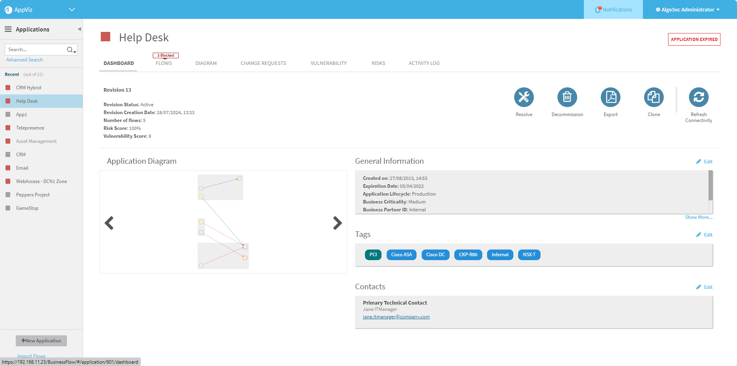The height and width of the screenshot is (366, 737).
Task: Go to the previous application diagram
Action: click(109, 223)
